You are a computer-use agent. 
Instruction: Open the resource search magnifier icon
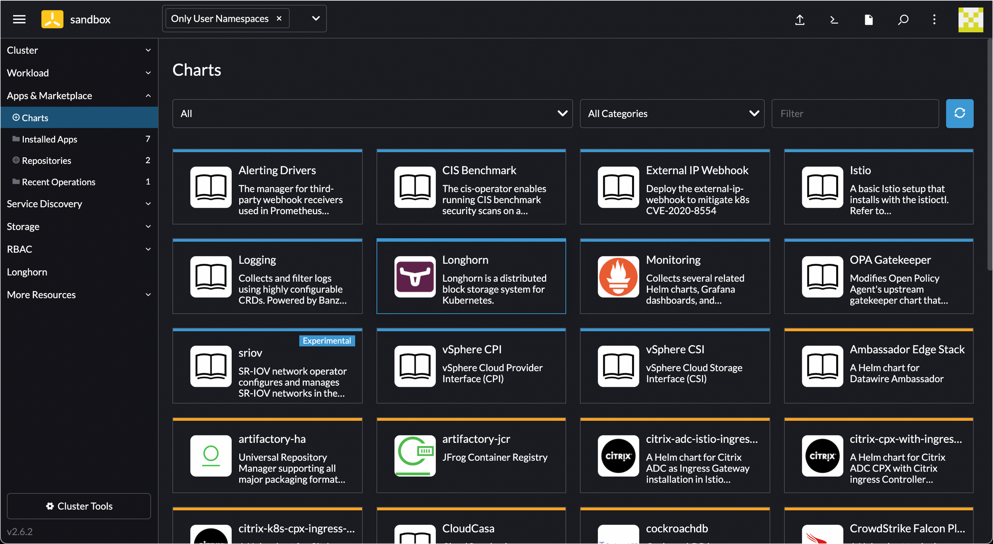(903, 20)
